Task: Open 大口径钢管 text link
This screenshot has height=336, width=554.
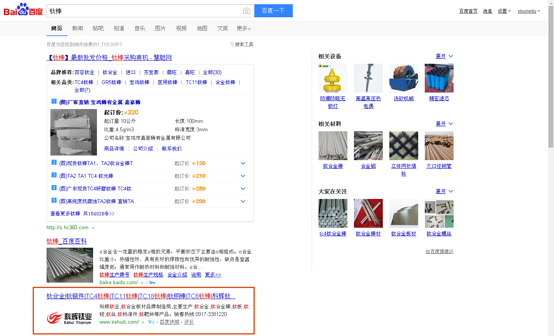Action: [439, 166]
